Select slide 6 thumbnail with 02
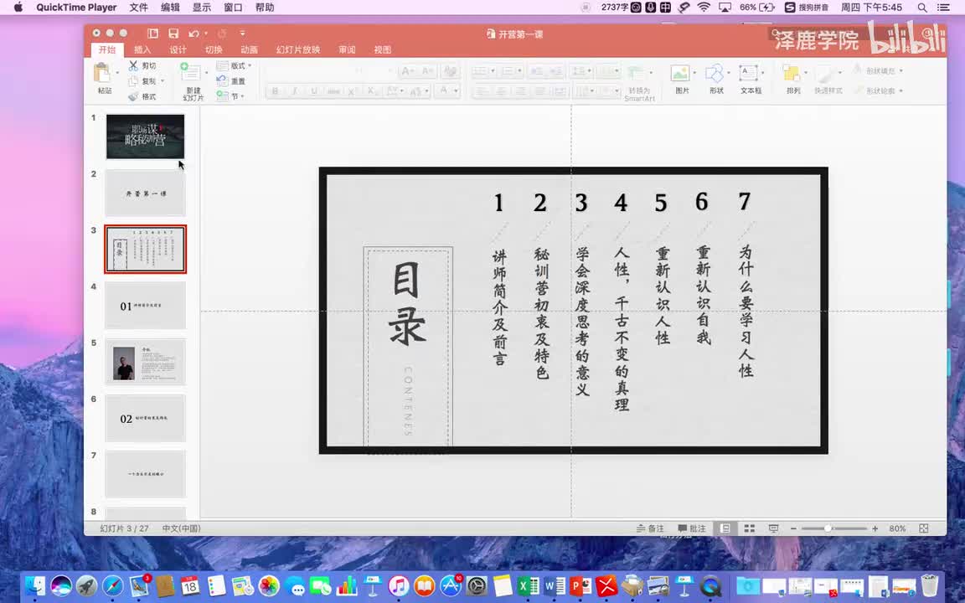 [145, 419]
